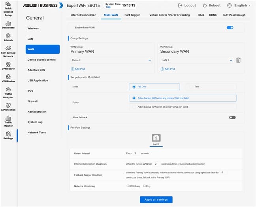Select Time mode radio
This screenshot has width=256, height=207.
click(190, 87)
